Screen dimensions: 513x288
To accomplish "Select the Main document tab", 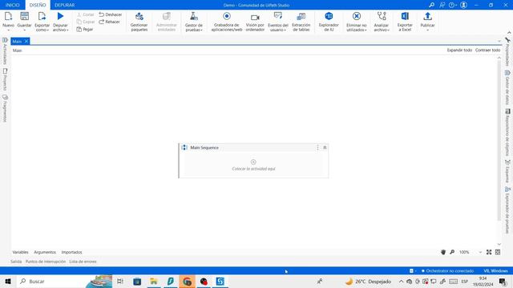I will [x=17, y=42].
